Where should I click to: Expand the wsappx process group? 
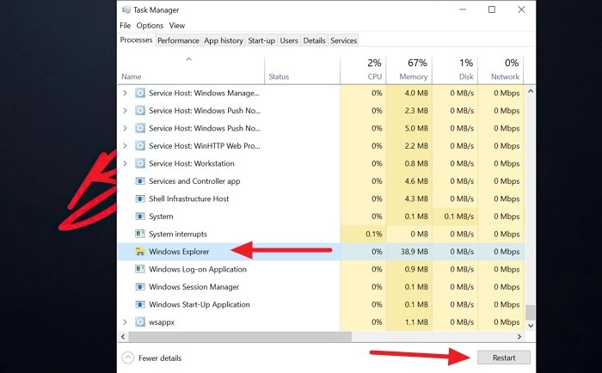tap(126, 322)
